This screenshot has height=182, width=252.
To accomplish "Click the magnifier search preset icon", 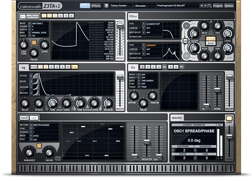I will coord(210,6).
